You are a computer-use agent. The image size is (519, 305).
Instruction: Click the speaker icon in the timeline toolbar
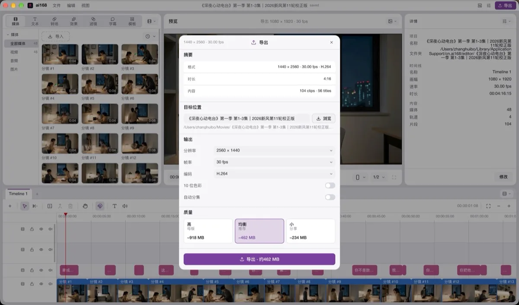point(125,206)
